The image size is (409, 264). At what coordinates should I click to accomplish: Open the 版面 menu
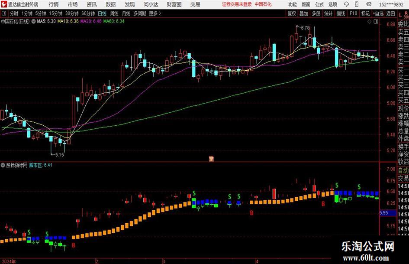306,4
